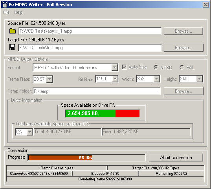
Task: Click the Target File 290,906,112 Bytes status cell
Action: click(x=156, y=168)
